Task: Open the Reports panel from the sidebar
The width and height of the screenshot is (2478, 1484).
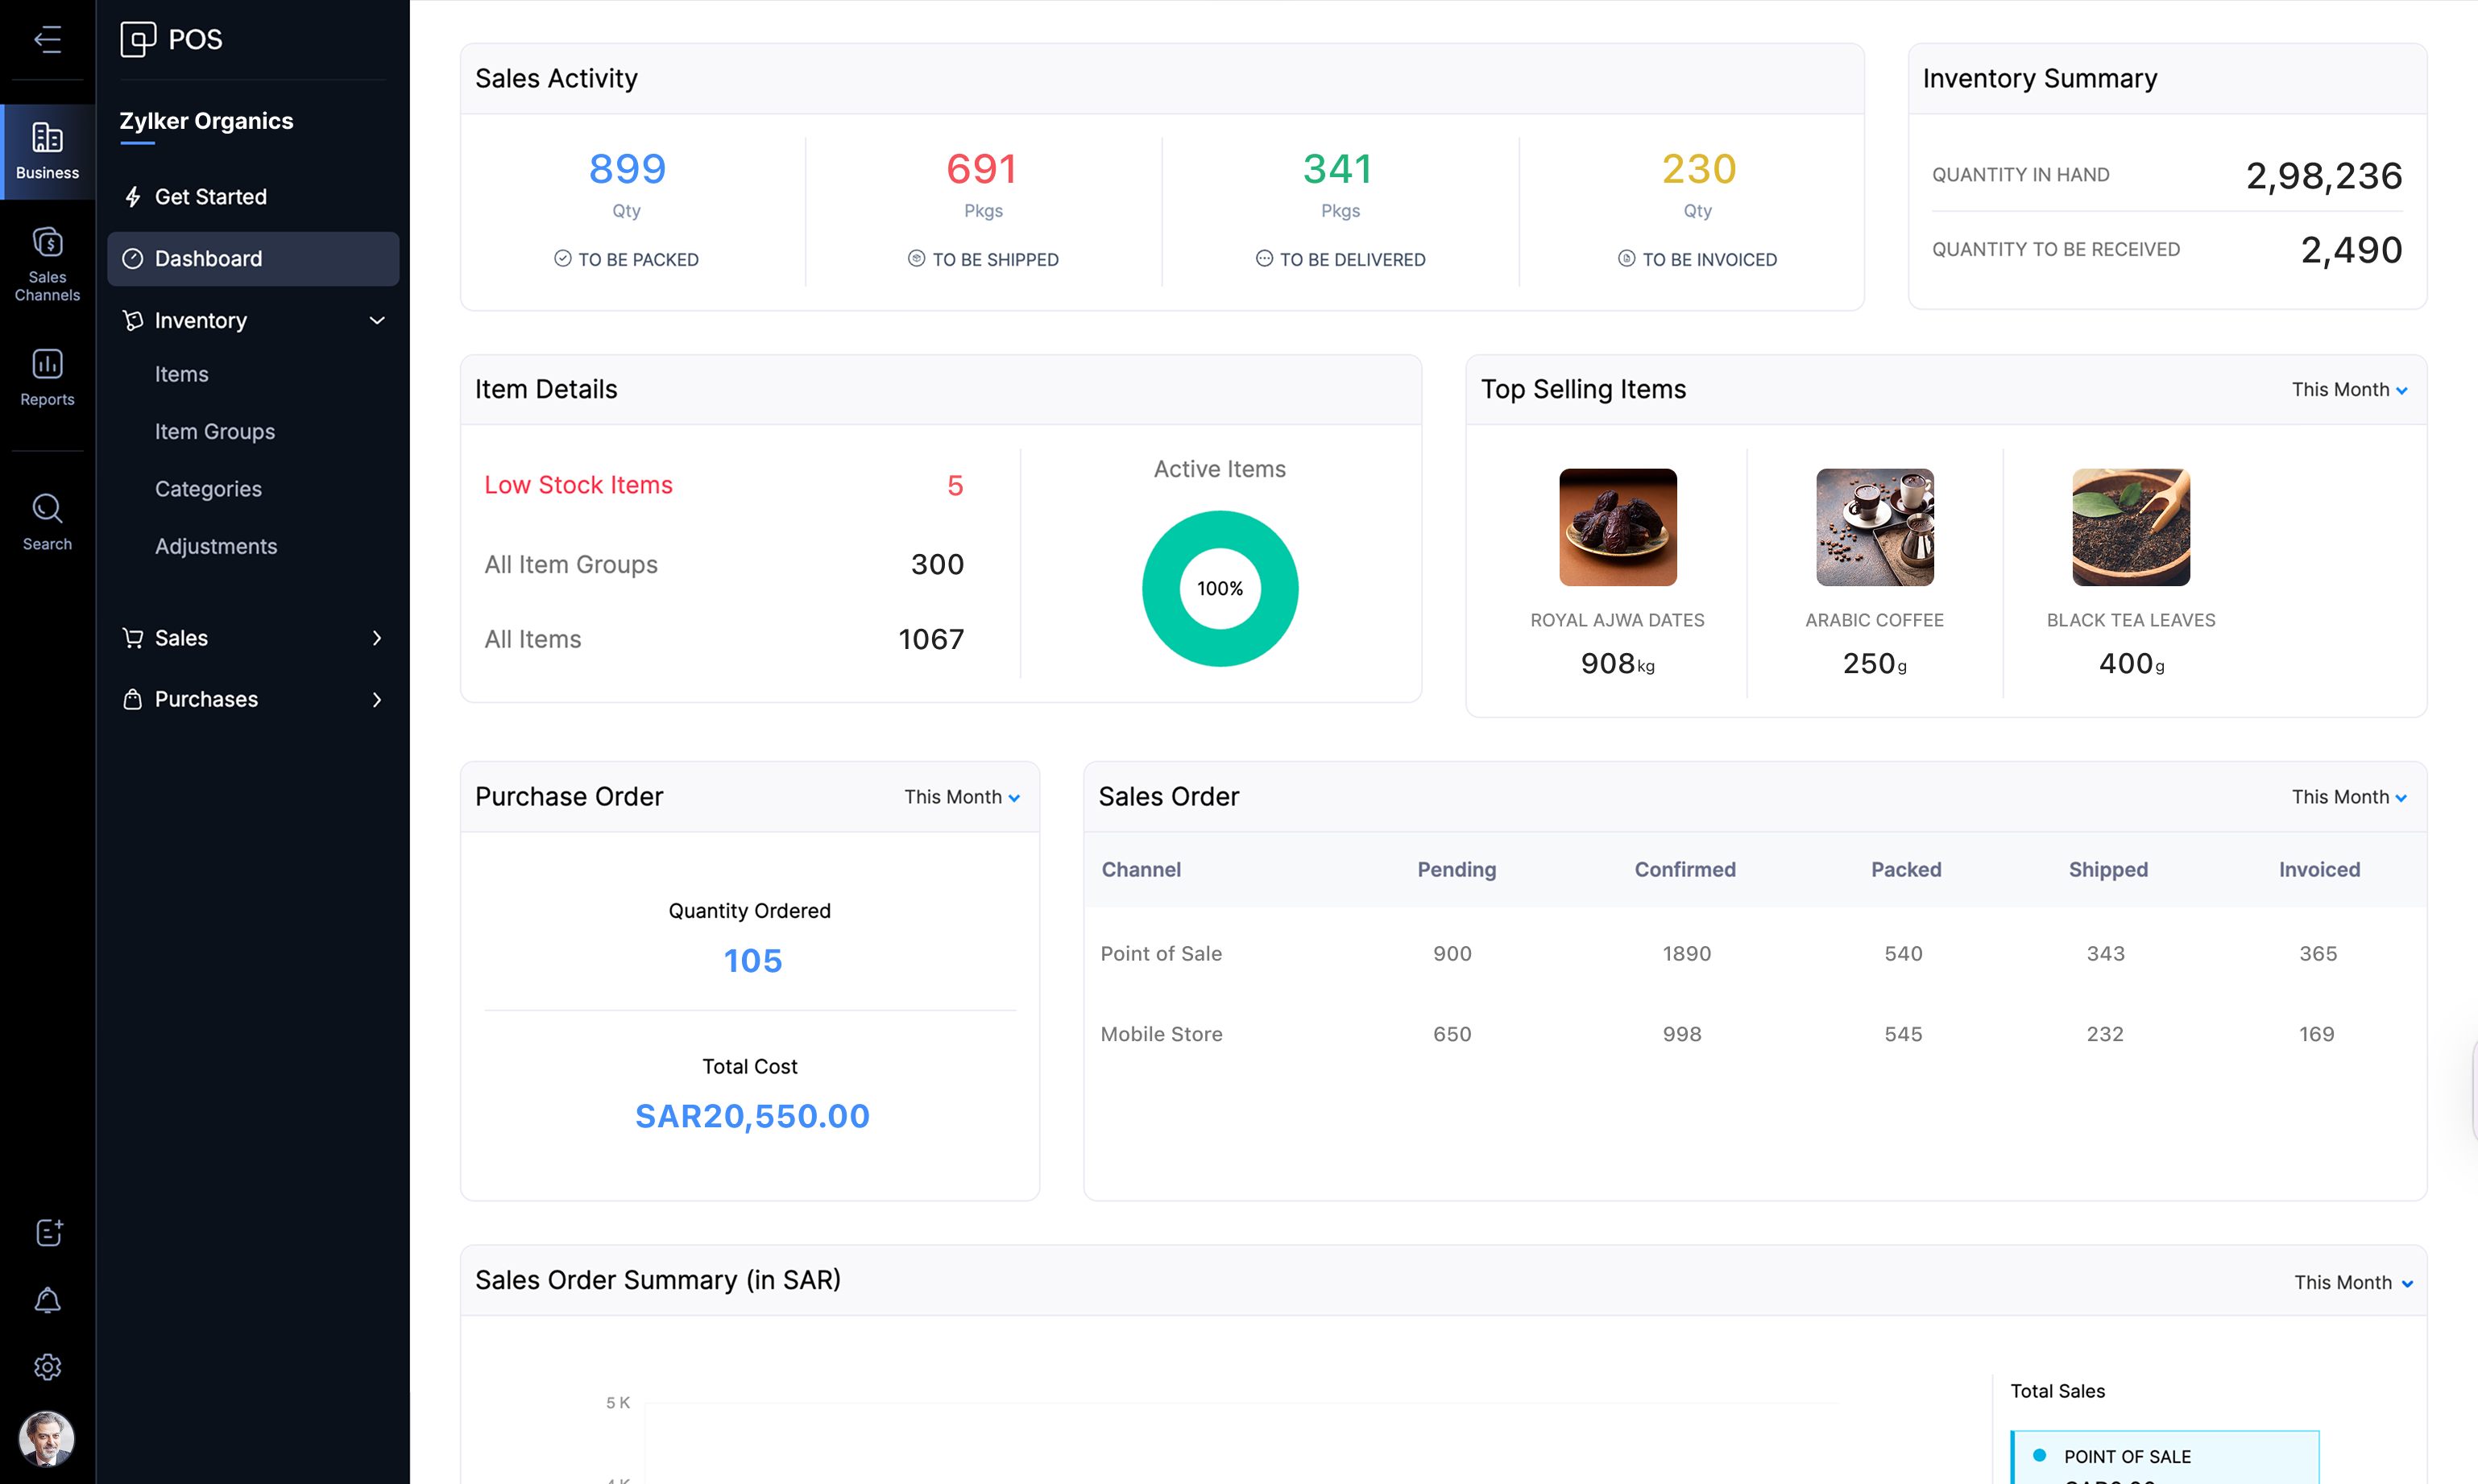Action: 47,377
